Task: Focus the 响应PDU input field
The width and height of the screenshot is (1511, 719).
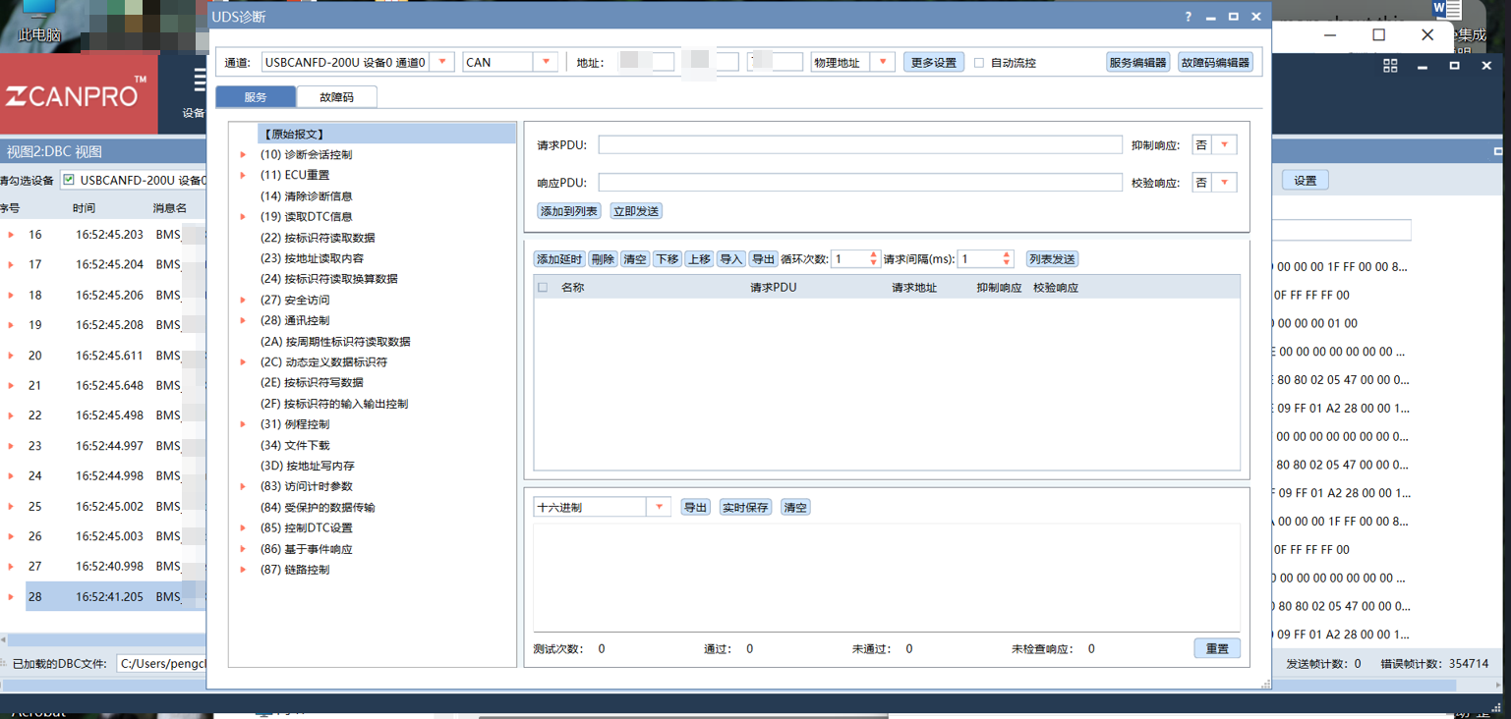Action: [x=860, y=183]
